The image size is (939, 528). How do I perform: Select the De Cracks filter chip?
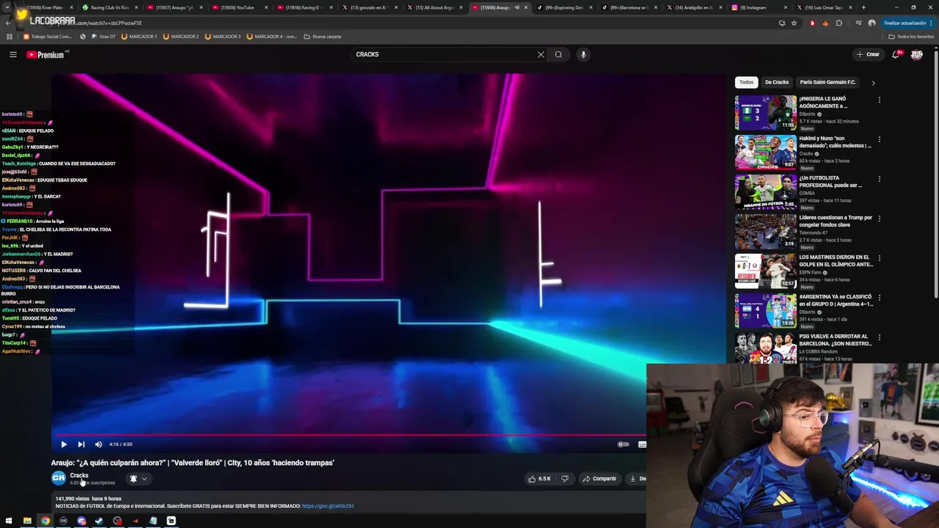tap(776, 82)
